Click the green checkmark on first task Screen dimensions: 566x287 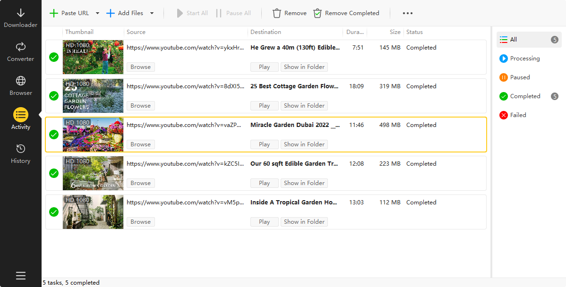54,57
